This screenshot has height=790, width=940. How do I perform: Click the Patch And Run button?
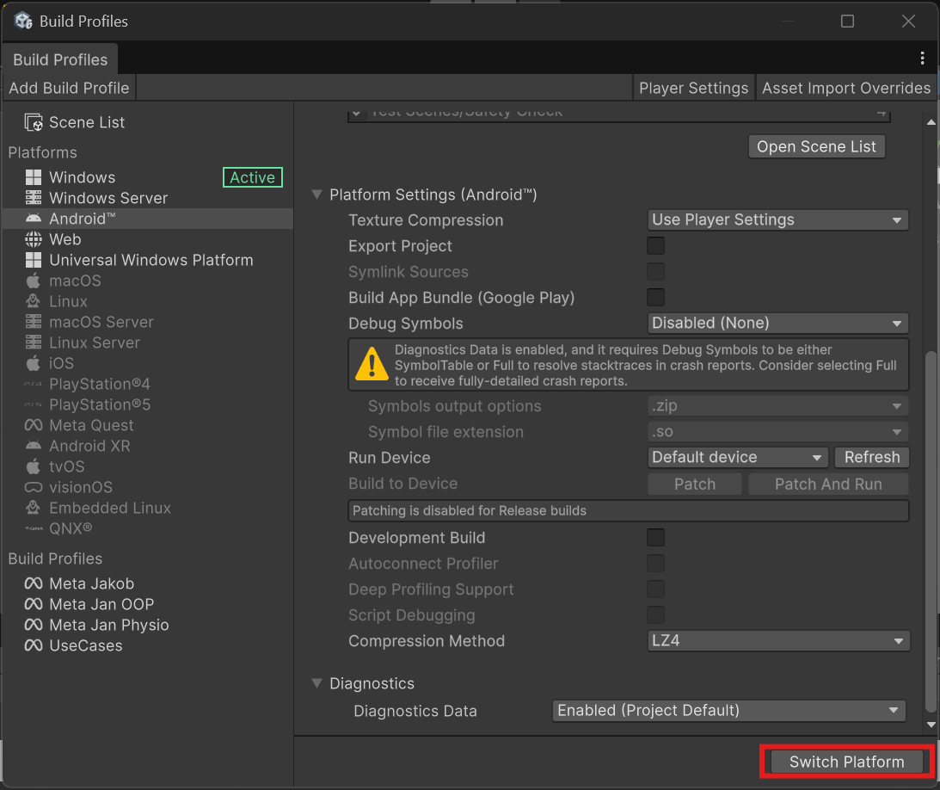coord(828,484)
